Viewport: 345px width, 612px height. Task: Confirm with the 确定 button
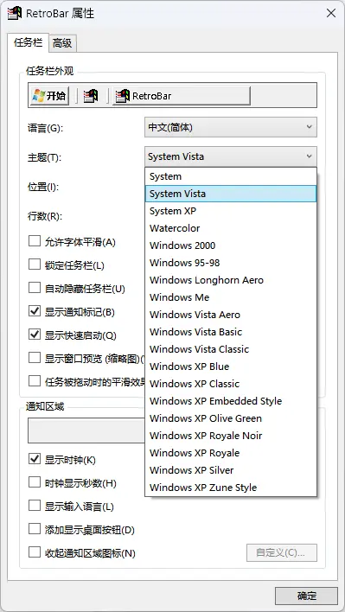(x=306, y=596)
